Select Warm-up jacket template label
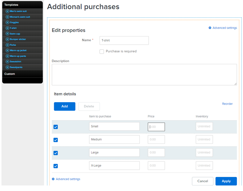243x191 pixels. pyautogui.click(x=18, y=51)
